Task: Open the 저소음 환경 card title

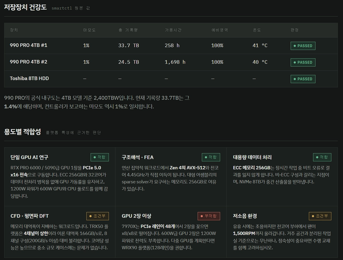Action: coord(245,216)
